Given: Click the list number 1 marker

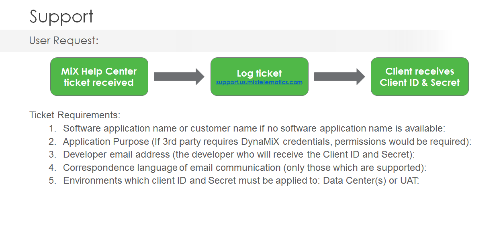Looking at the screenshot, I should point(53,128).
